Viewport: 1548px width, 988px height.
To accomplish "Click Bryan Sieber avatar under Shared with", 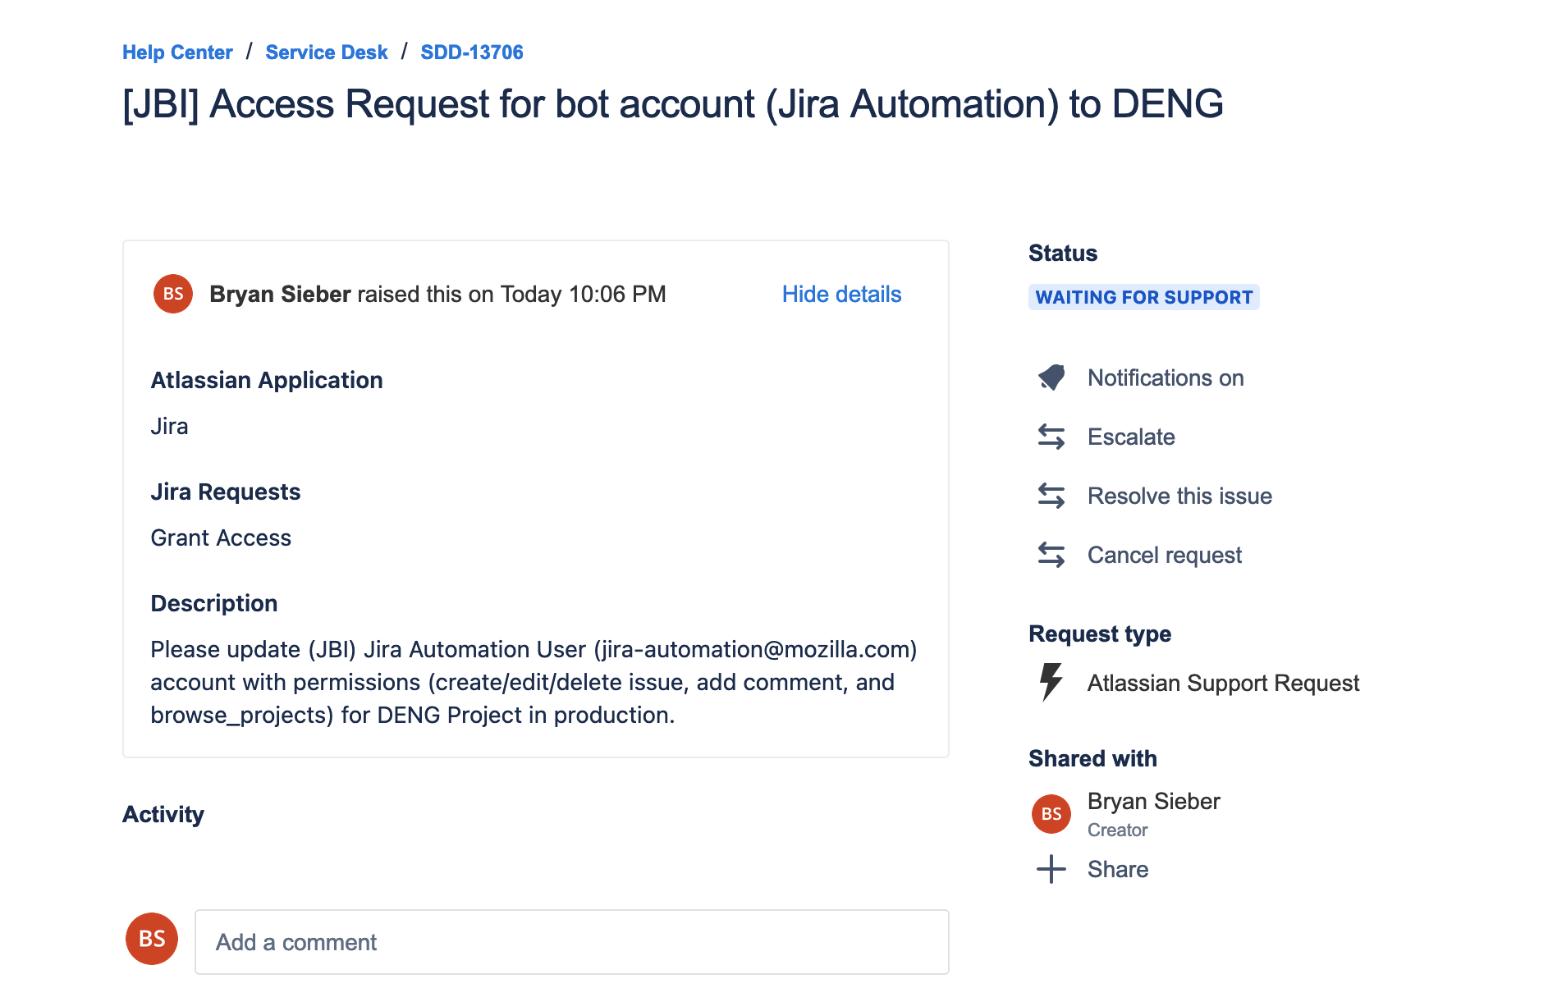I will (1051, 814).
